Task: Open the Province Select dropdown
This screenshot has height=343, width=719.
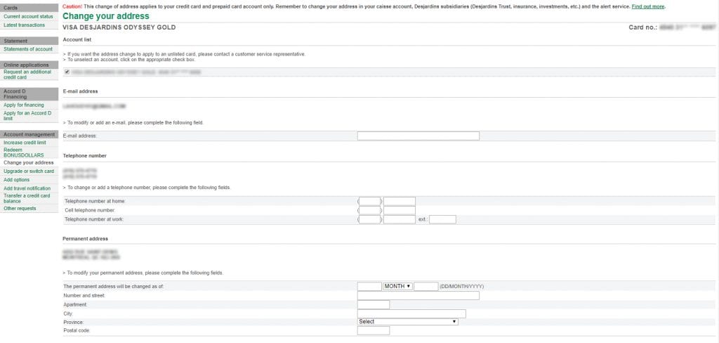Action: pos(408,322)
